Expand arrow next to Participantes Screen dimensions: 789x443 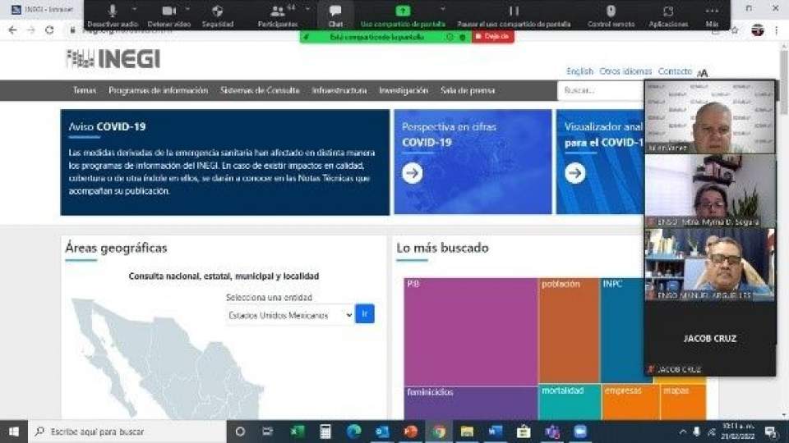[x=307, y=9]
